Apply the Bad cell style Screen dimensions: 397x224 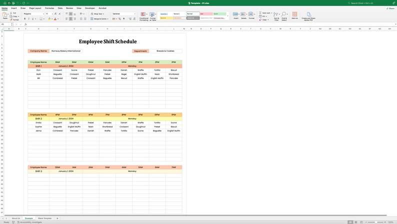pyautogui.click(x=206, y=14)
